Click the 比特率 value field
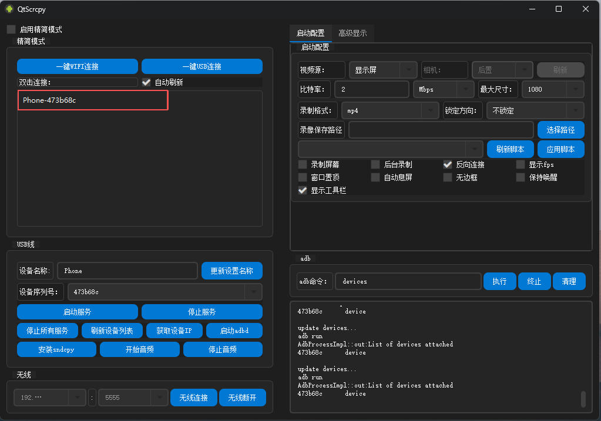Image resolution: width=601 pixels, height=421 pixels. pyautogui.click(x=372, y=89)
